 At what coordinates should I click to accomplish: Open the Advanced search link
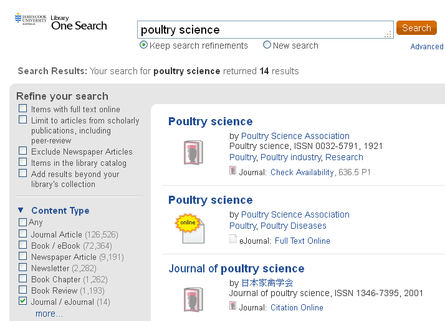click(427, 47)
